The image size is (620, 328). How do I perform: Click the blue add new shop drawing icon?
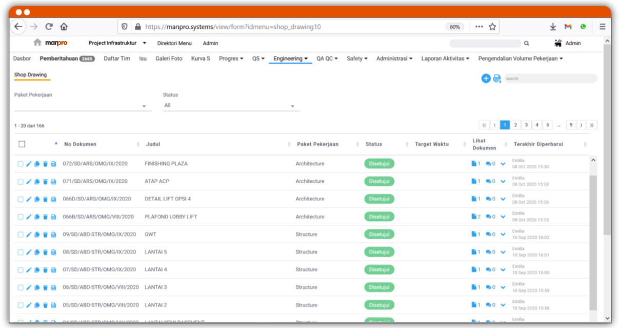click(x=486, y=79)
